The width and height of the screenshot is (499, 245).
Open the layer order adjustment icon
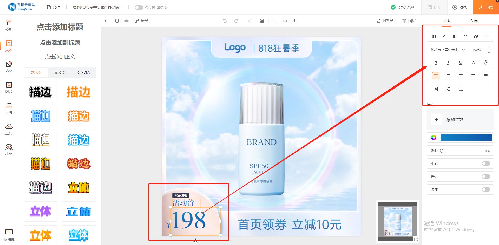434,36
